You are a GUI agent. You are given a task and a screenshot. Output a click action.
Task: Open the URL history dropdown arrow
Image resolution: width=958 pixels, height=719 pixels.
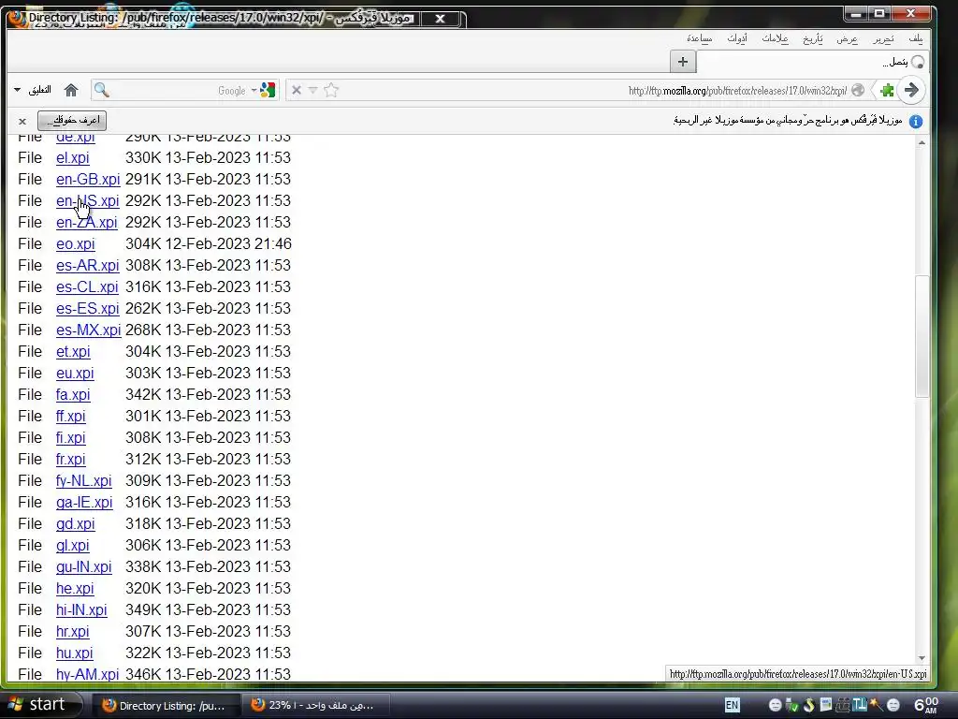pos(312,91)
